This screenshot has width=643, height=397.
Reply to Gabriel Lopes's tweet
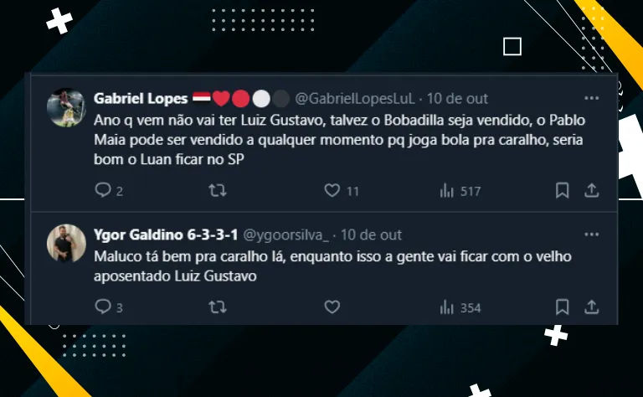103,190
